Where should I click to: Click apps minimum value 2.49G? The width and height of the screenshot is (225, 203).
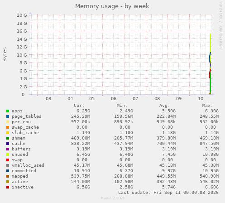pos(126,111)
